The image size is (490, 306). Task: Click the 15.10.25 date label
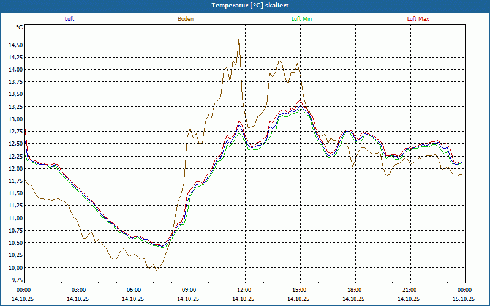click(463, 299)
